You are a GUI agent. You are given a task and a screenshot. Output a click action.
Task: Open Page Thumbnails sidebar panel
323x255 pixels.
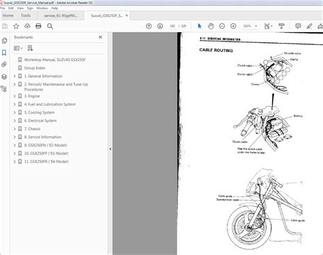click(x=4, y=41)
